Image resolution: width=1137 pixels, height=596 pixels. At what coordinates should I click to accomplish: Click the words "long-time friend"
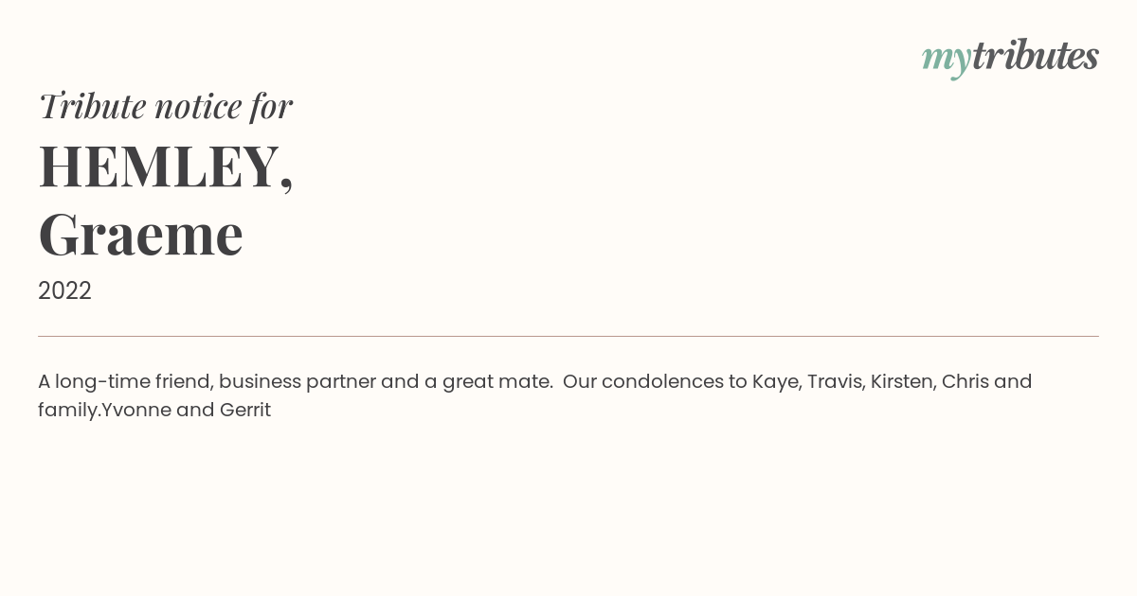[x=134, y=381]
